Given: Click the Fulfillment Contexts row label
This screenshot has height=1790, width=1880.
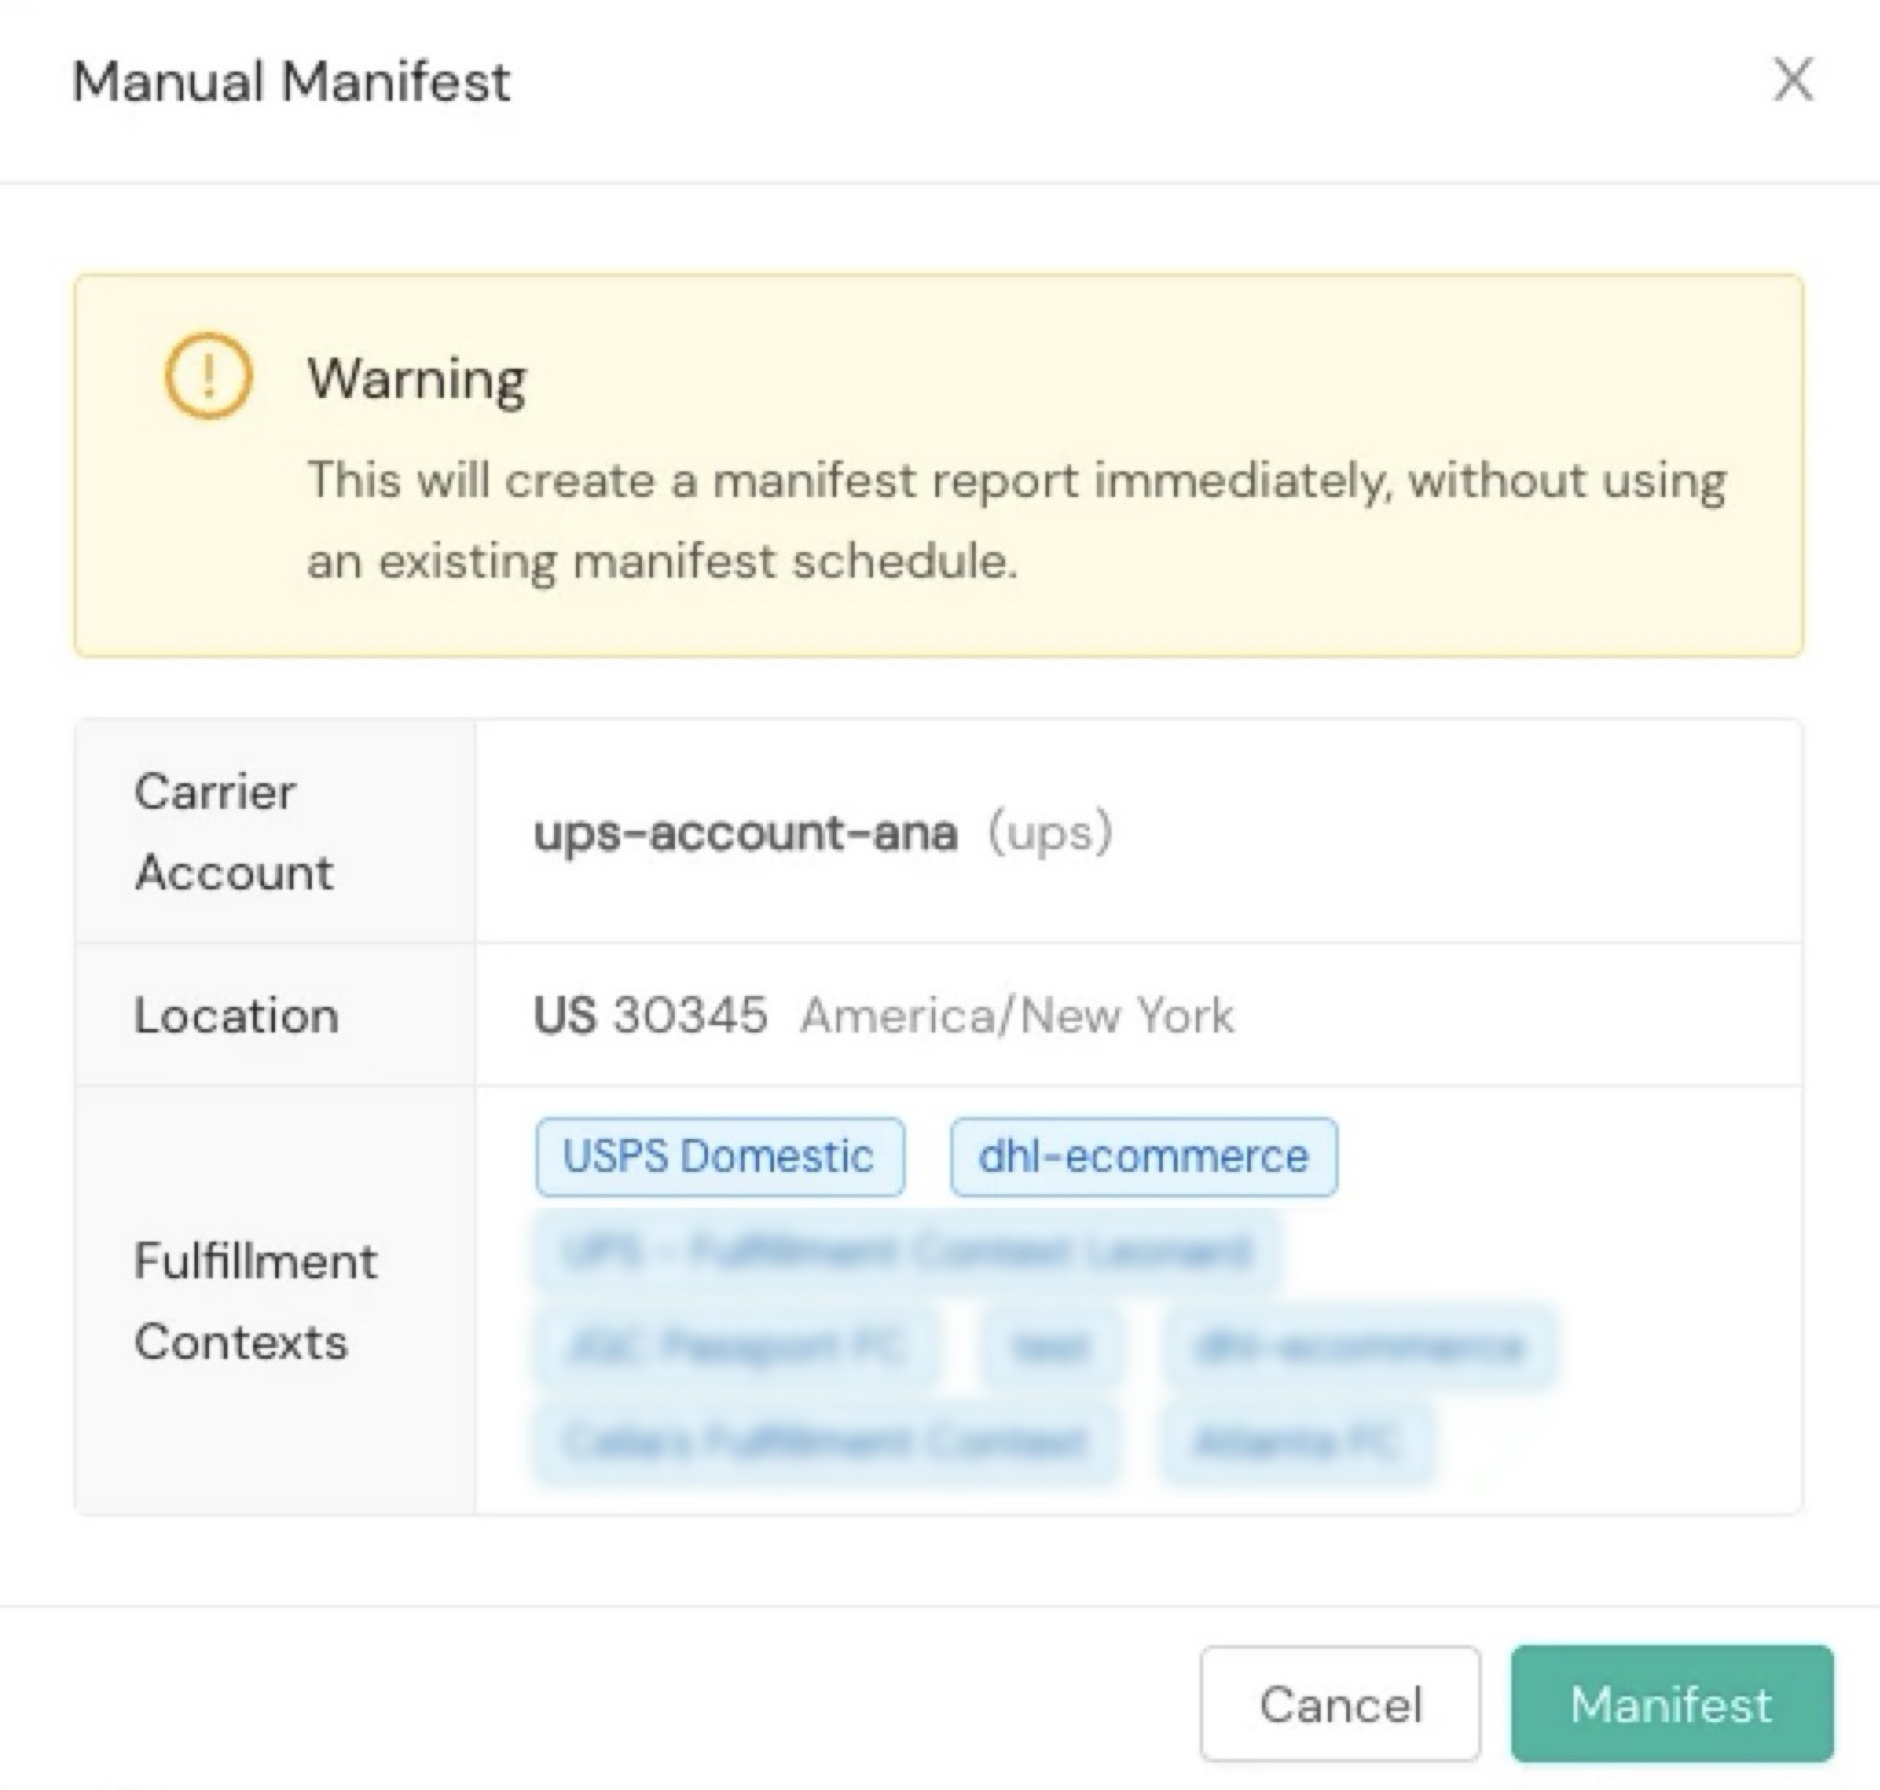Looking at the screenshot, I should coord(256,1300).
